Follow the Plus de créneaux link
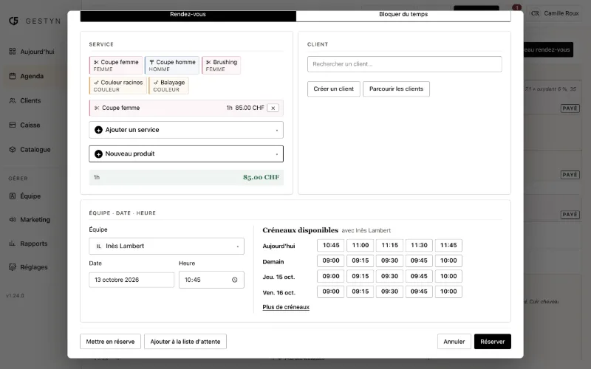 (286, 307)
